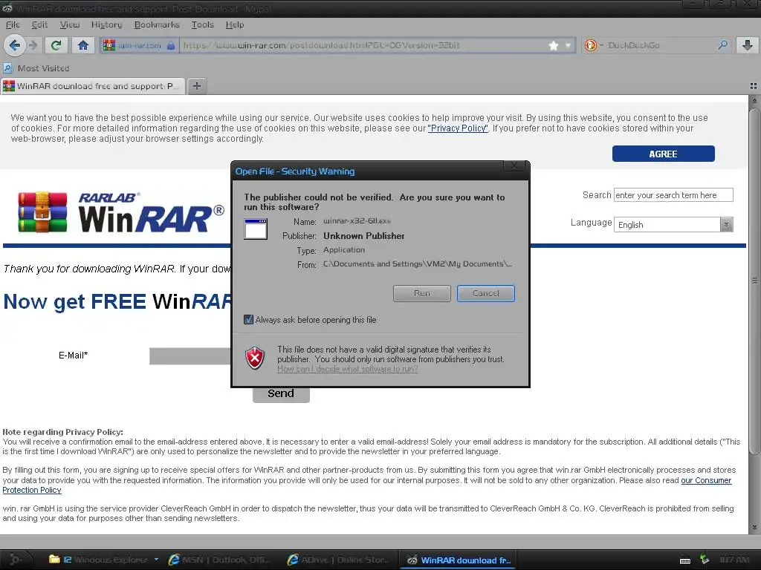Image resolution: width=761 pixels, height=570 pixels.
Task: Open the Consumer Protection Policy link
Action: 706,480
